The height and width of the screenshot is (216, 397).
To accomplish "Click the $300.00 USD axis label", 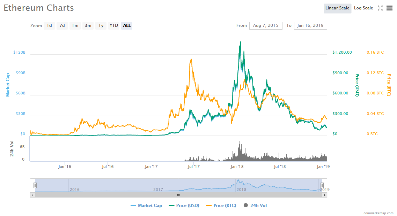I will coord(340,114).
